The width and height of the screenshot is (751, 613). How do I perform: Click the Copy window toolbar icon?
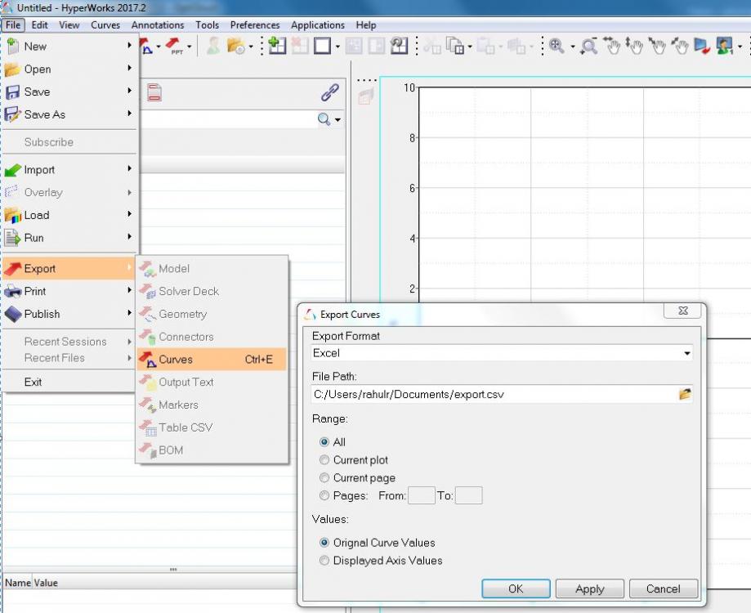(455, 46)
